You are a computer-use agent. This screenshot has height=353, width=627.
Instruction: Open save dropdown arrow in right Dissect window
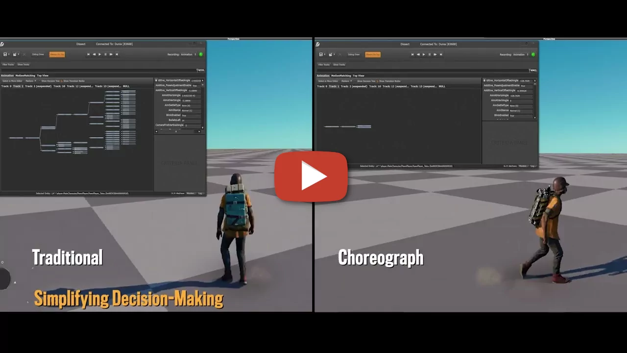[325, 54]
